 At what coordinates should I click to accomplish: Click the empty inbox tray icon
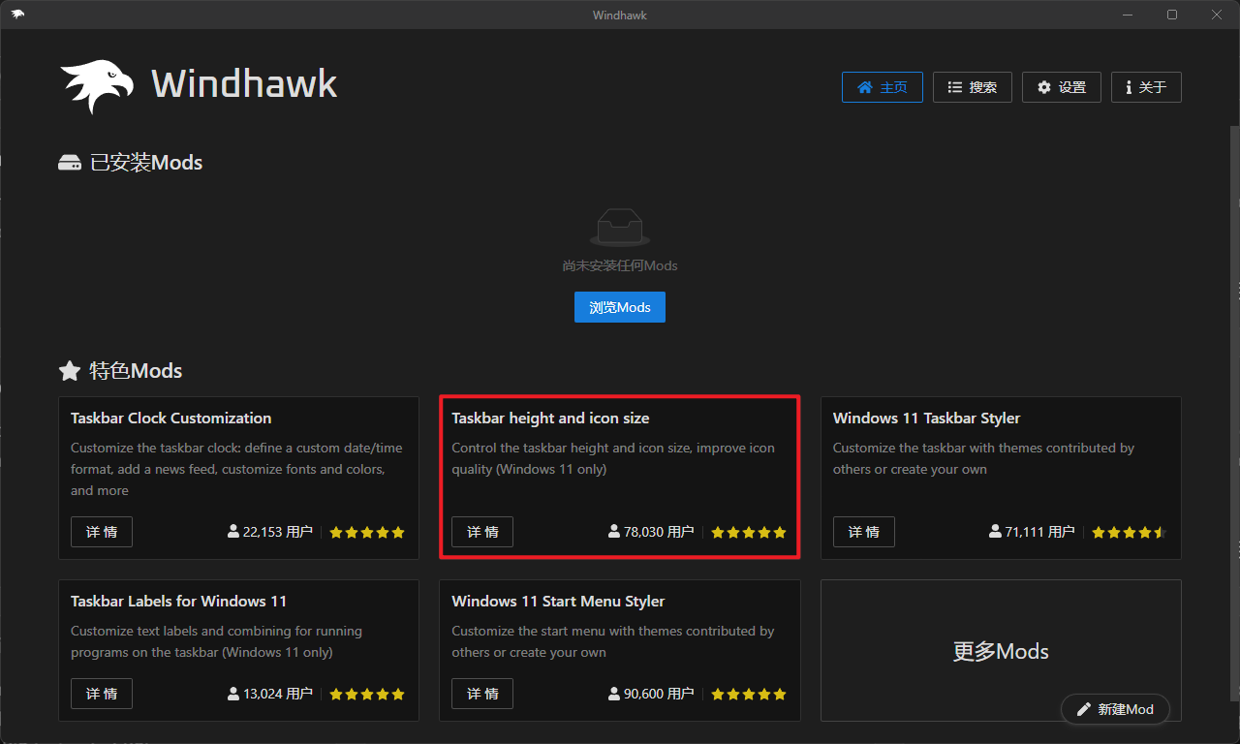pyautogui.click(x=620, y=228)
